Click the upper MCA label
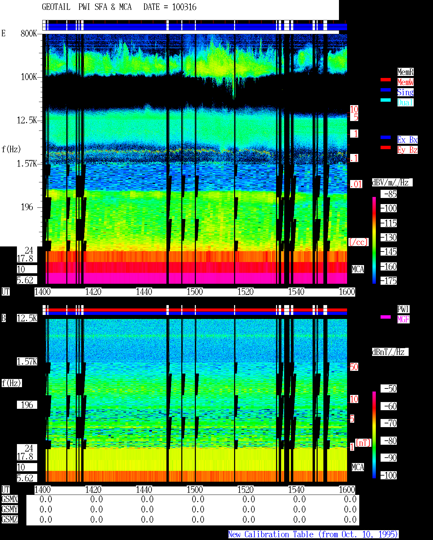This screenshot has width=433, height=540. pyautogui.click(x=358, y=269)
